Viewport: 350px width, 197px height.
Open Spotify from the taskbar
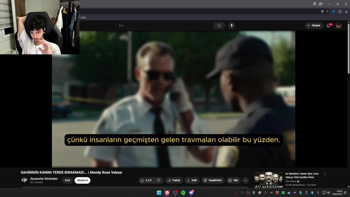183,193
